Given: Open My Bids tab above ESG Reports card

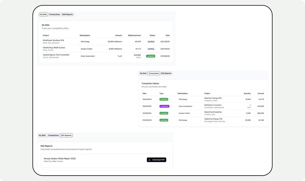Looking at the screenshot, I should tap(42, 135).
